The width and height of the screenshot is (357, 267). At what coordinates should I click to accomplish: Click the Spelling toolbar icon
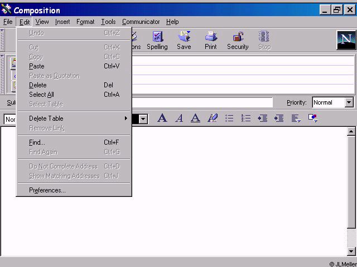[157, 40]
